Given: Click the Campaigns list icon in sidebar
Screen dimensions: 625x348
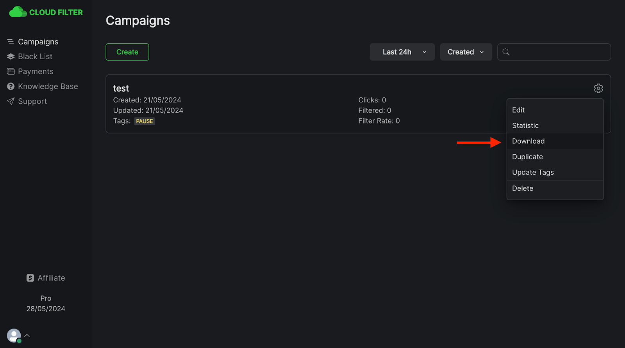Looking at the screenshot, I should point(11,42).
